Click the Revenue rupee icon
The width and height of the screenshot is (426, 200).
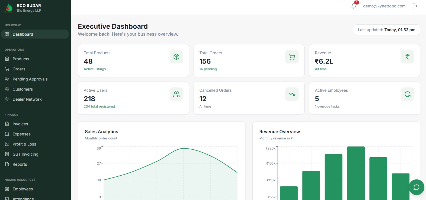(x=407, y=57)
